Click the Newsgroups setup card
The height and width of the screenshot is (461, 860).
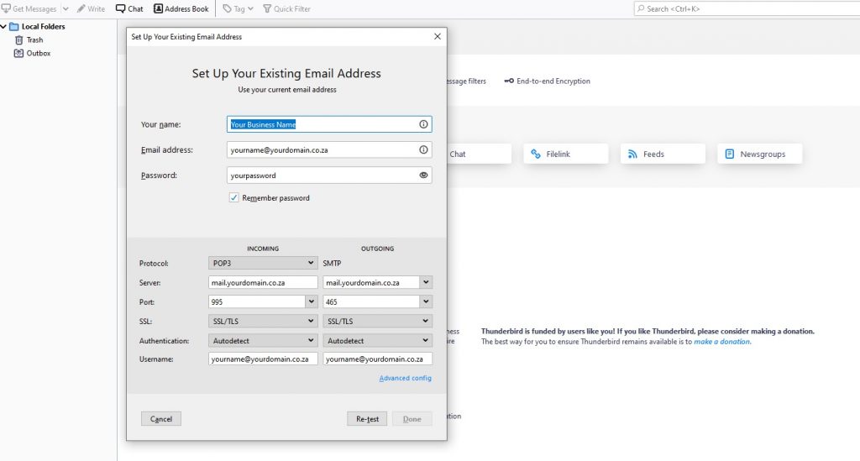[759, 154]
